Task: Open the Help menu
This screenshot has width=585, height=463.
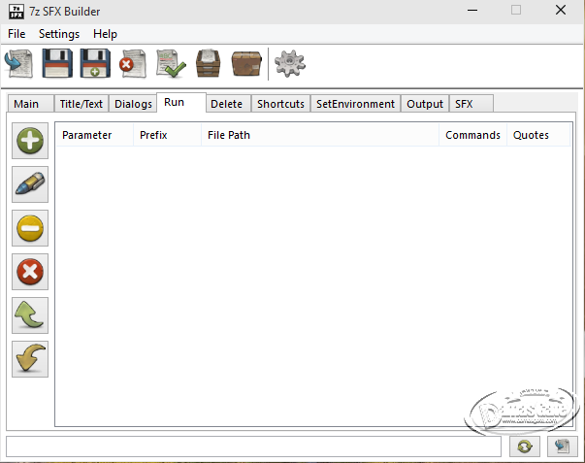Action: click(x=105, y=34)
